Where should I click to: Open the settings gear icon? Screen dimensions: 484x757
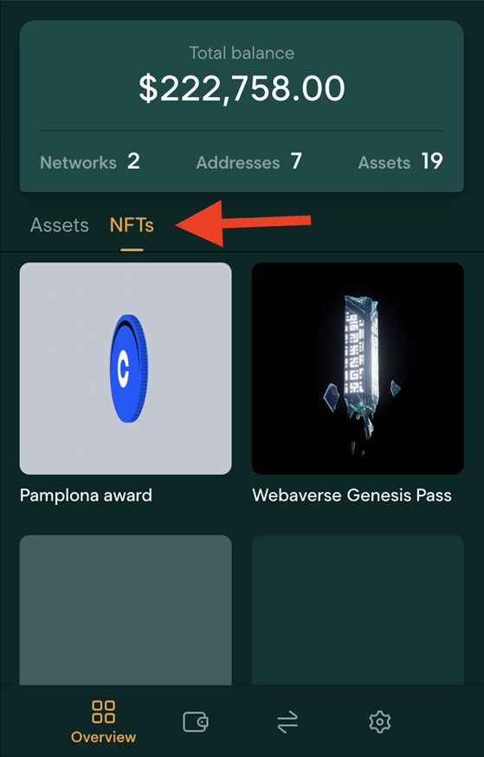click(380, 721)
